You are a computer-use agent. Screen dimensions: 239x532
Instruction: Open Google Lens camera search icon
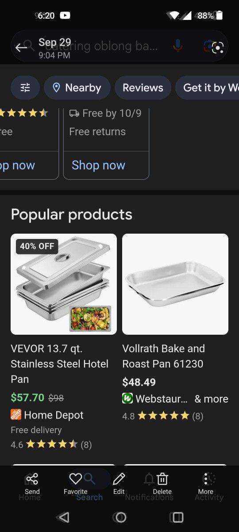(x=213, y=47)
